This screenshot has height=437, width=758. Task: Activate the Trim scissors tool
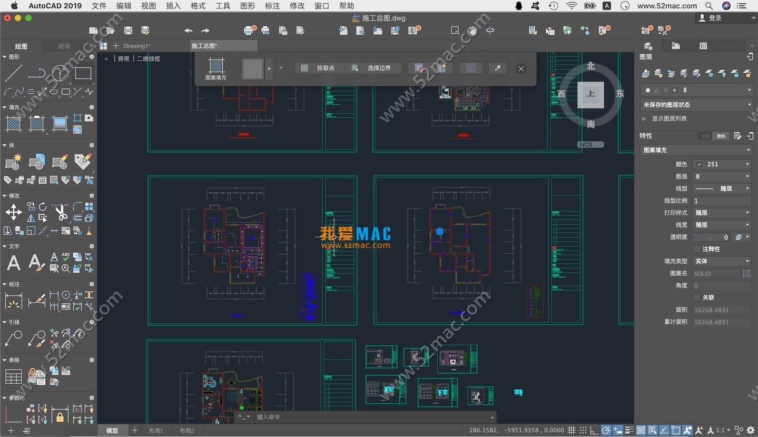61,213
